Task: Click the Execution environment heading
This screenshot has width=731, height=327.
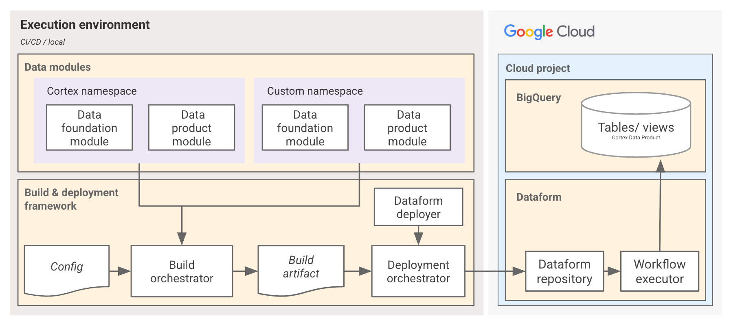Action: [x=85, y=25]
